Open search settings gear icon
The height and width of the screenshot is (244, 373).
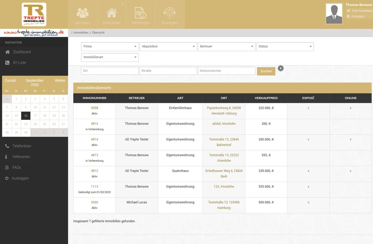coord(281,68)
